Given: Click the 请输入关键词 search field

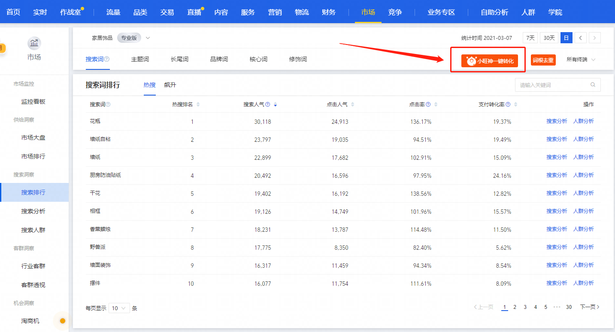Looking at the screenshot, I should [x=557, y=85].
